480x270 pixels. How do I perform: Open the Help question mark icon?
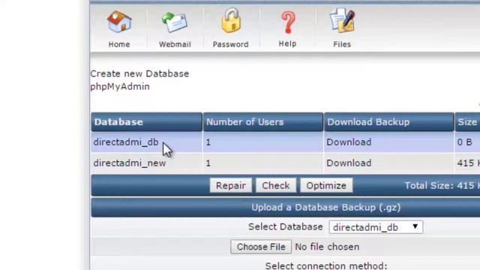(288, 22)
